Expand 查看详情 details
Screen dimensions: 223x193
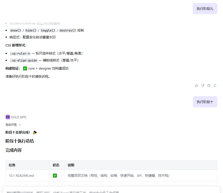(11, 125)
